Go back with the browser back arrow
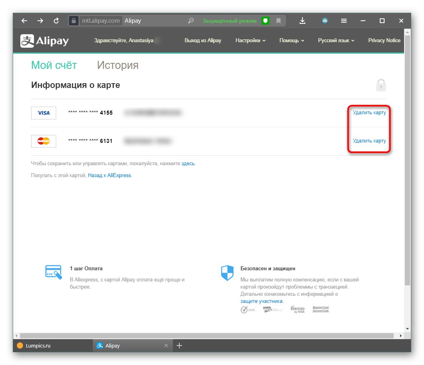Viewport: 424px width, 365px height. (x=24, y=21)
